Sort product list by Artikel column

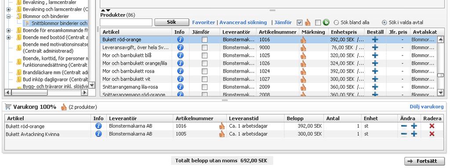coord(136,32)
